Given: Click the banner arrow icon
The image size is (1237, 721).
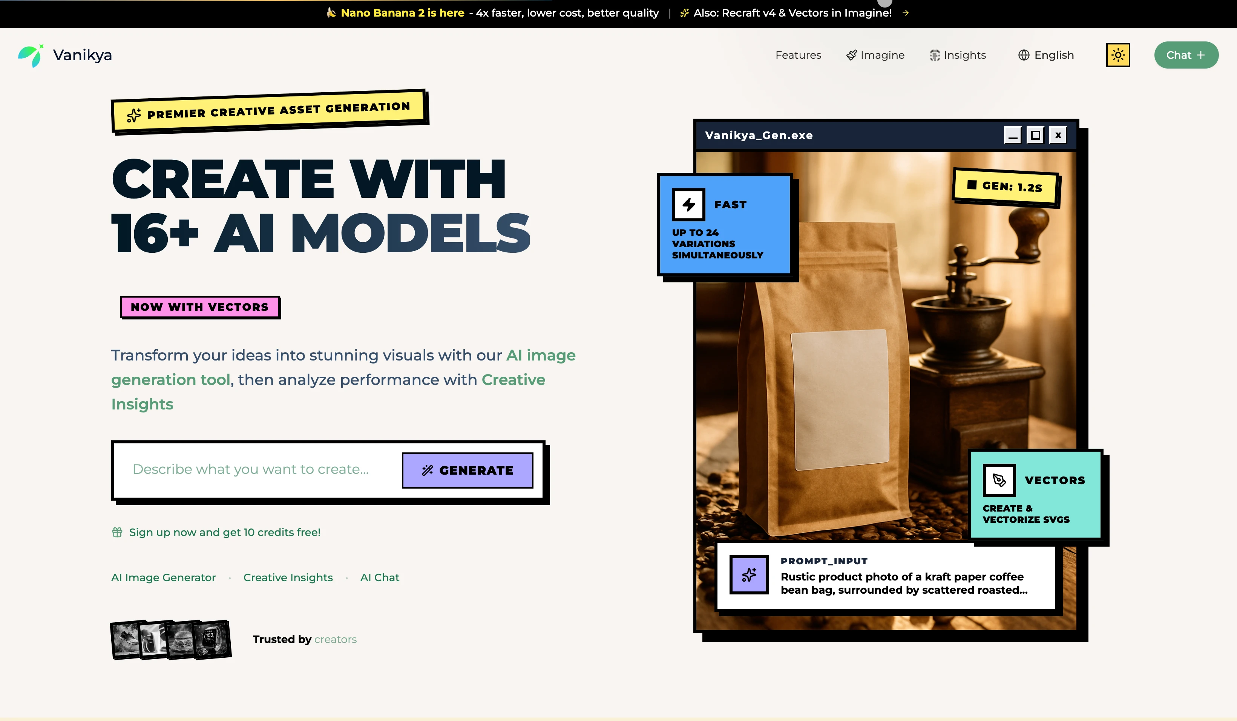Looking at the screenshot, I should pyautogui.click(x=906, y=13).
